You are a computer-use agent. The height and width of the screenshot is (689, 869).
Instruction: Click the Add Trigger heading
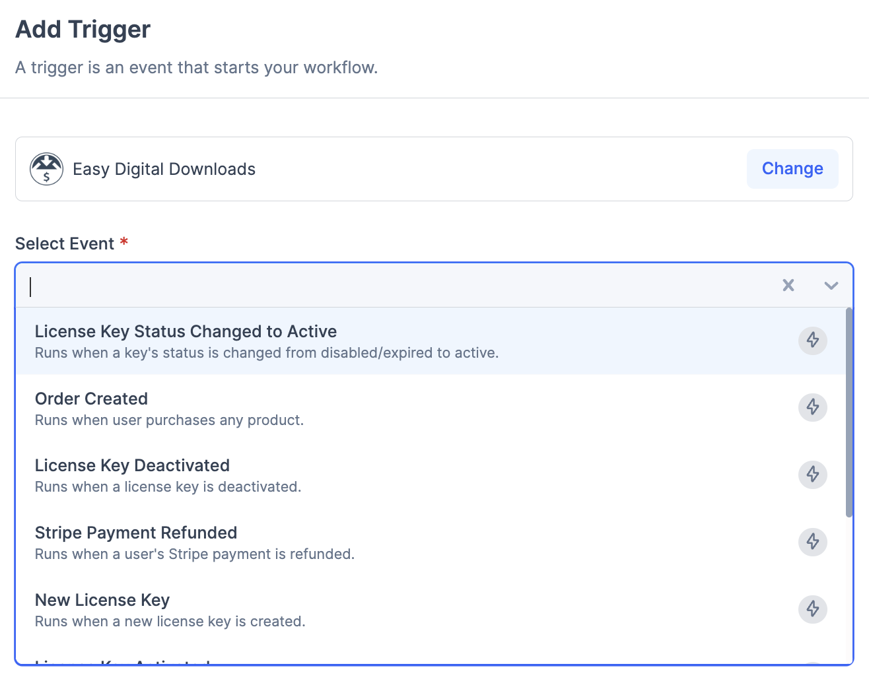[82, 29]
